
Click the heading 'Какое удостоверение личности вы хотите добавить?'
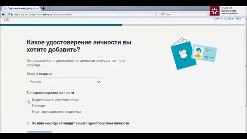pos(79,46)
